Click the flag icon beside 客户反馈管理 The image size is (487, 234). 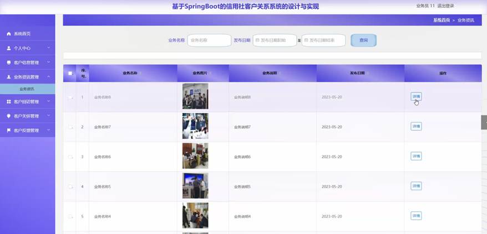(x=9, y=131)
